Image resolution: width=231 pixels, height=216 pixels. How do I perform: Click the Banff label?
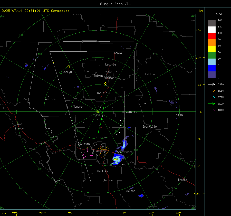click(x=42, y=143)
